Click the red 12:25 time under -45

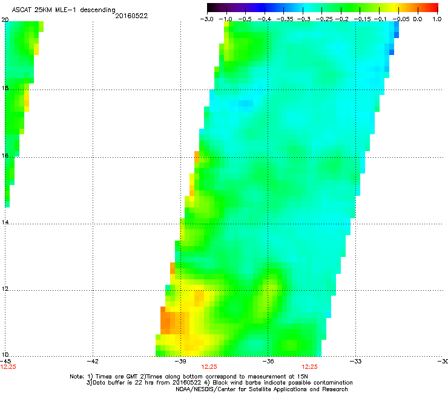click(8, 367)
